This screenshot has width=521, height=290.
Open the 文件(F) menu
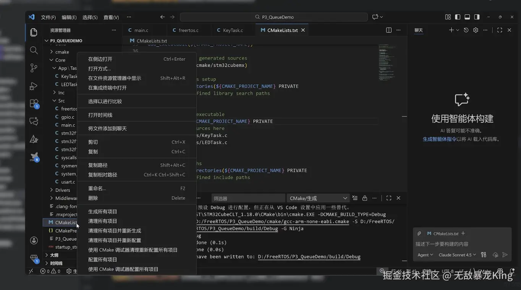(x=48, y=17)
